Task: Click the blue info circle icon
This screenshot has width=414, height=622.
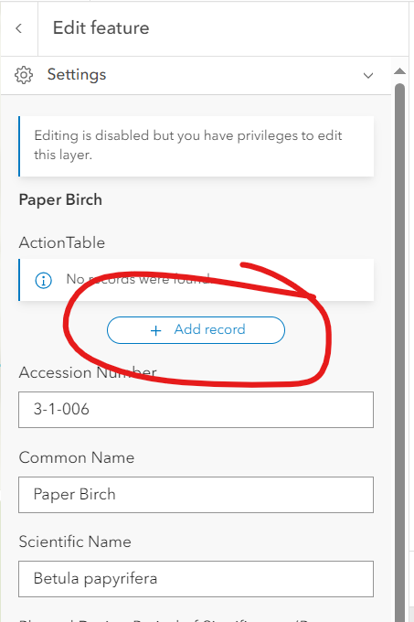Action: click(x=43, y=281)
